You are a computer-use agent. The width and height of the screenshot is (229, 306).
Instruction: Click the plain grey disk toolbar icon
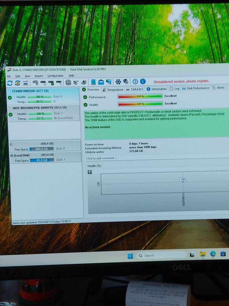[x=35, y=83]
